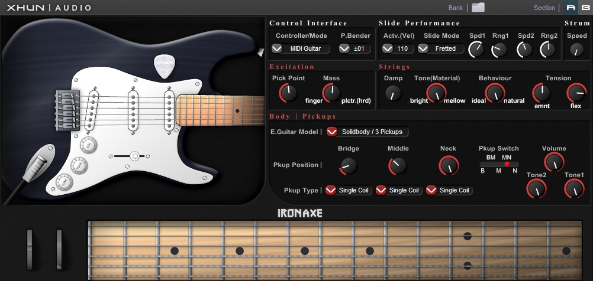Open the E.Guitar Model dropdown
593x281 pixels.
pos(367,132)
